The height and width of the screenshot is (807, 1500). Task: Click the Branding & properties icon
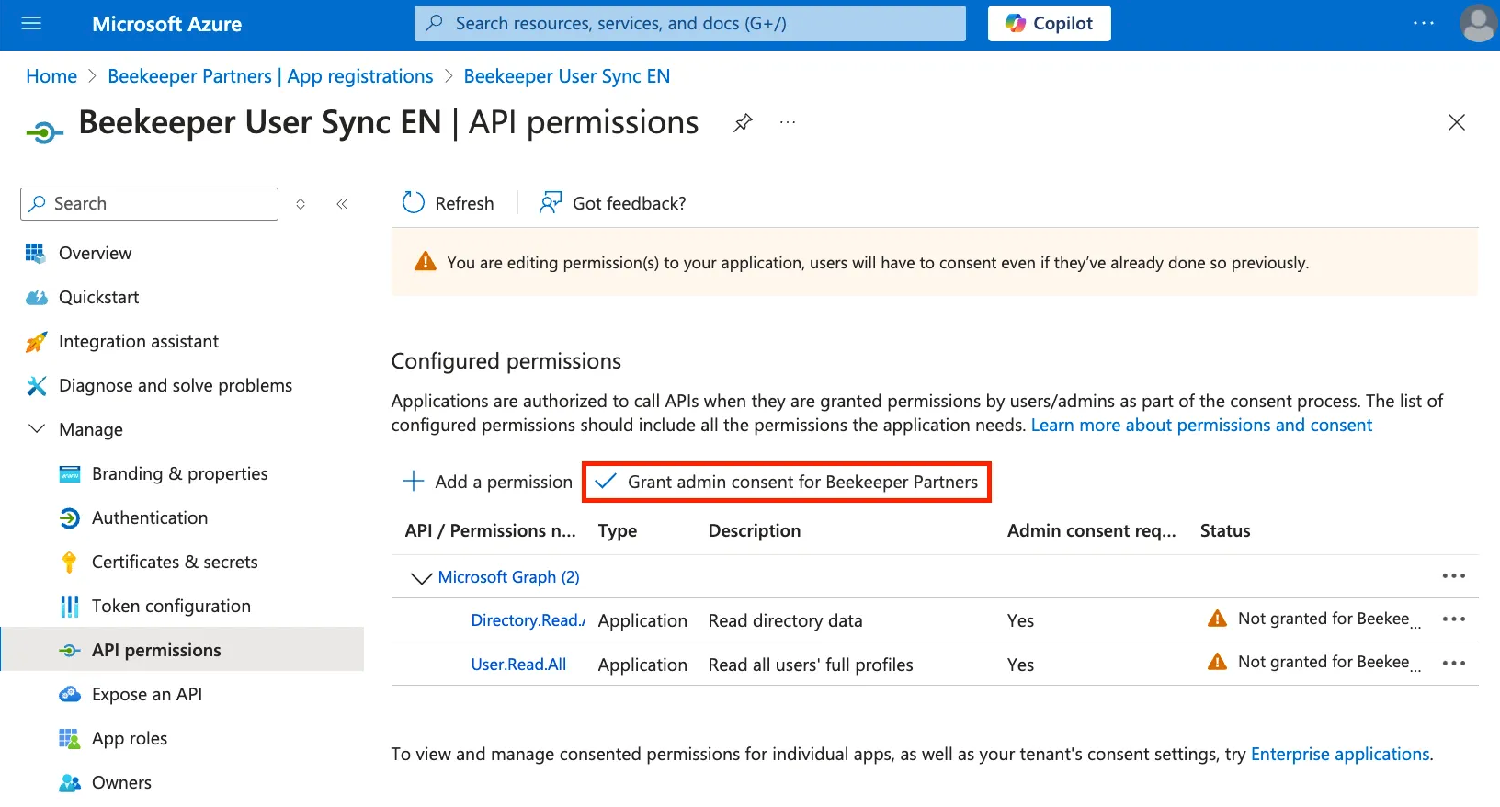click(70, 474)
